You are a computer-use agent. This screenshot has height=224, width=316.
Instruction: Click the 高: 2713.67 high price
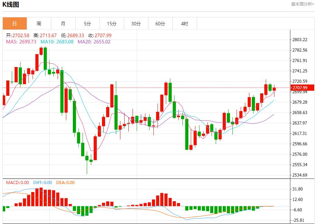pos(45,35)
